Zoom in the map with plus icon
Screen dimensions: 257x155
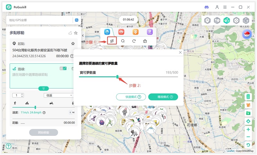[x=248, y=129]
